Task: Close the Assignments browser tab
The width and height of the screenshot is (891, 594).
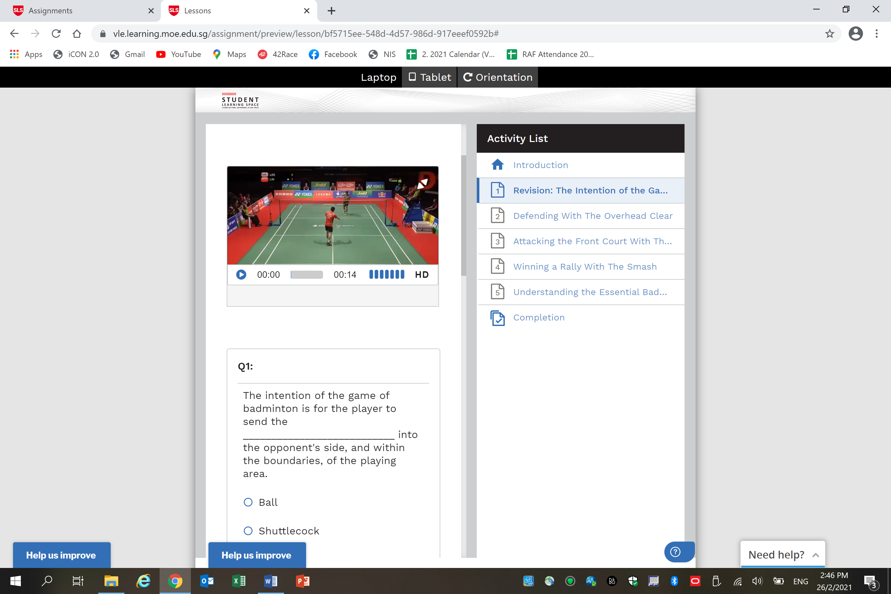Action: 151,11
